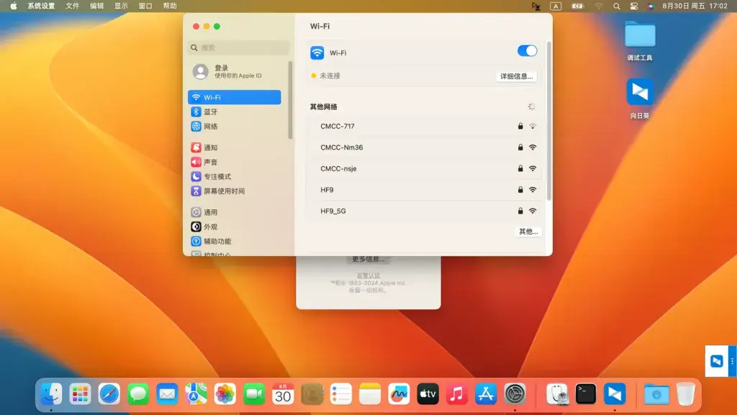Click signal strength icon on CMCC-Nm36 row
Image resolution: width=737 pixels, height=415 pixels.
point(533,147)
